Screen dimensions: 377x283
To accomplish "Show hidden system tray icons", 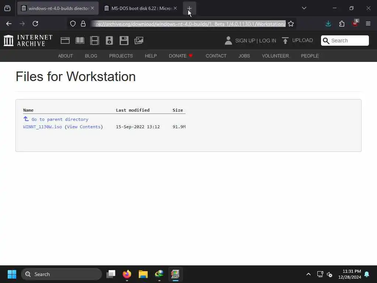I will point(309,274).
